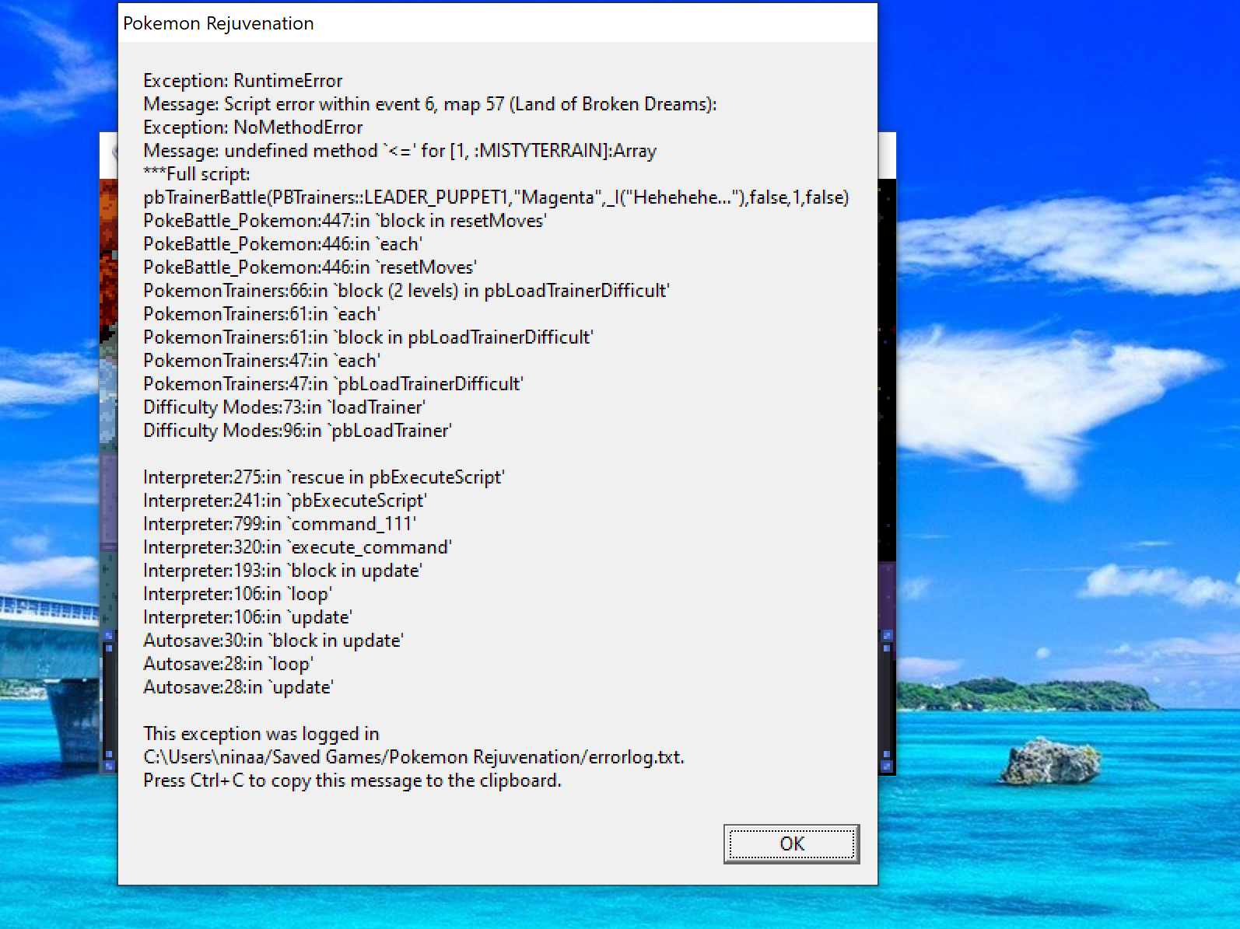Click 'PokemonTrainers:66:in block (2 levels)' line
The image size is (1240, 929).
(x=407, y=291)
